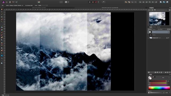
Task: Toggle the lock on Background layer
Action: [167, 38]
